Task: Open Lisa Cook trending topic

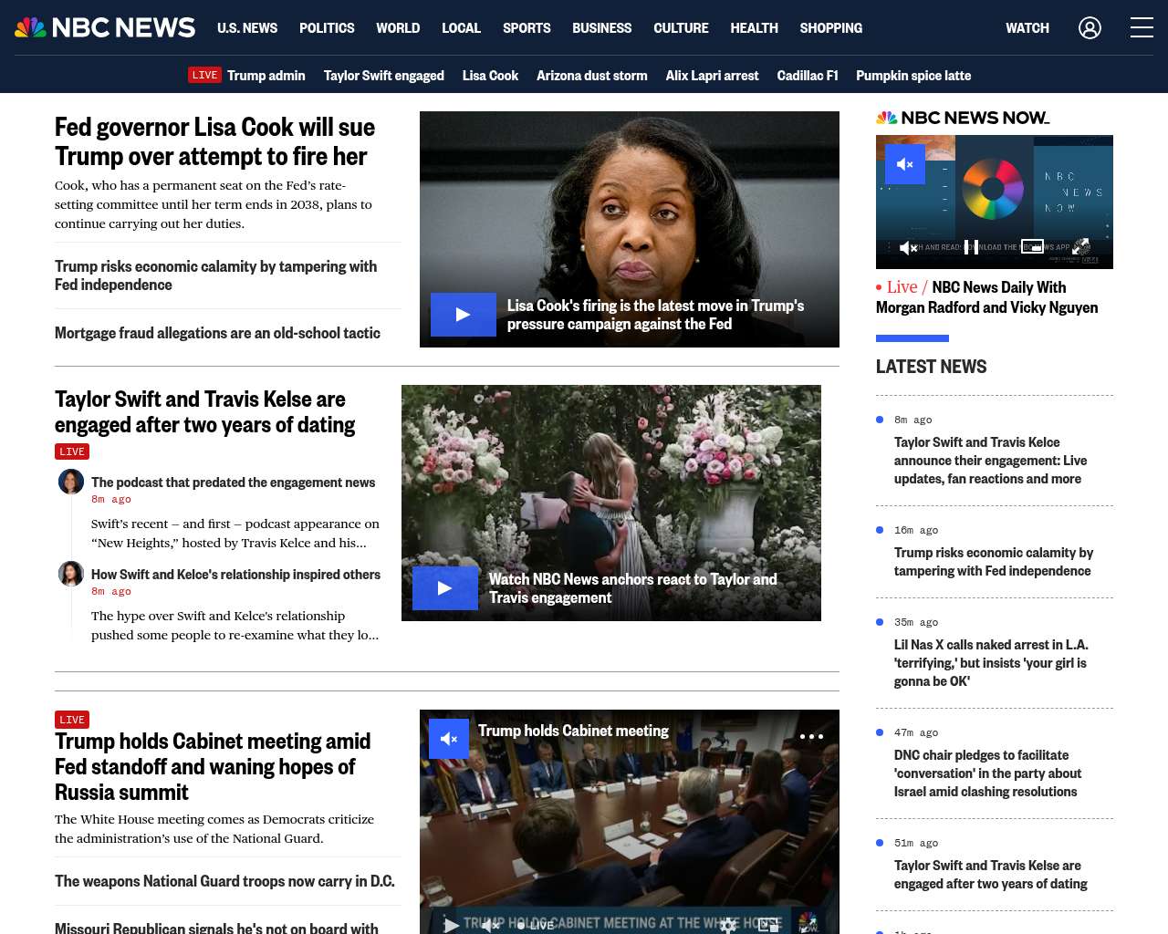Action: pos(490,76)
